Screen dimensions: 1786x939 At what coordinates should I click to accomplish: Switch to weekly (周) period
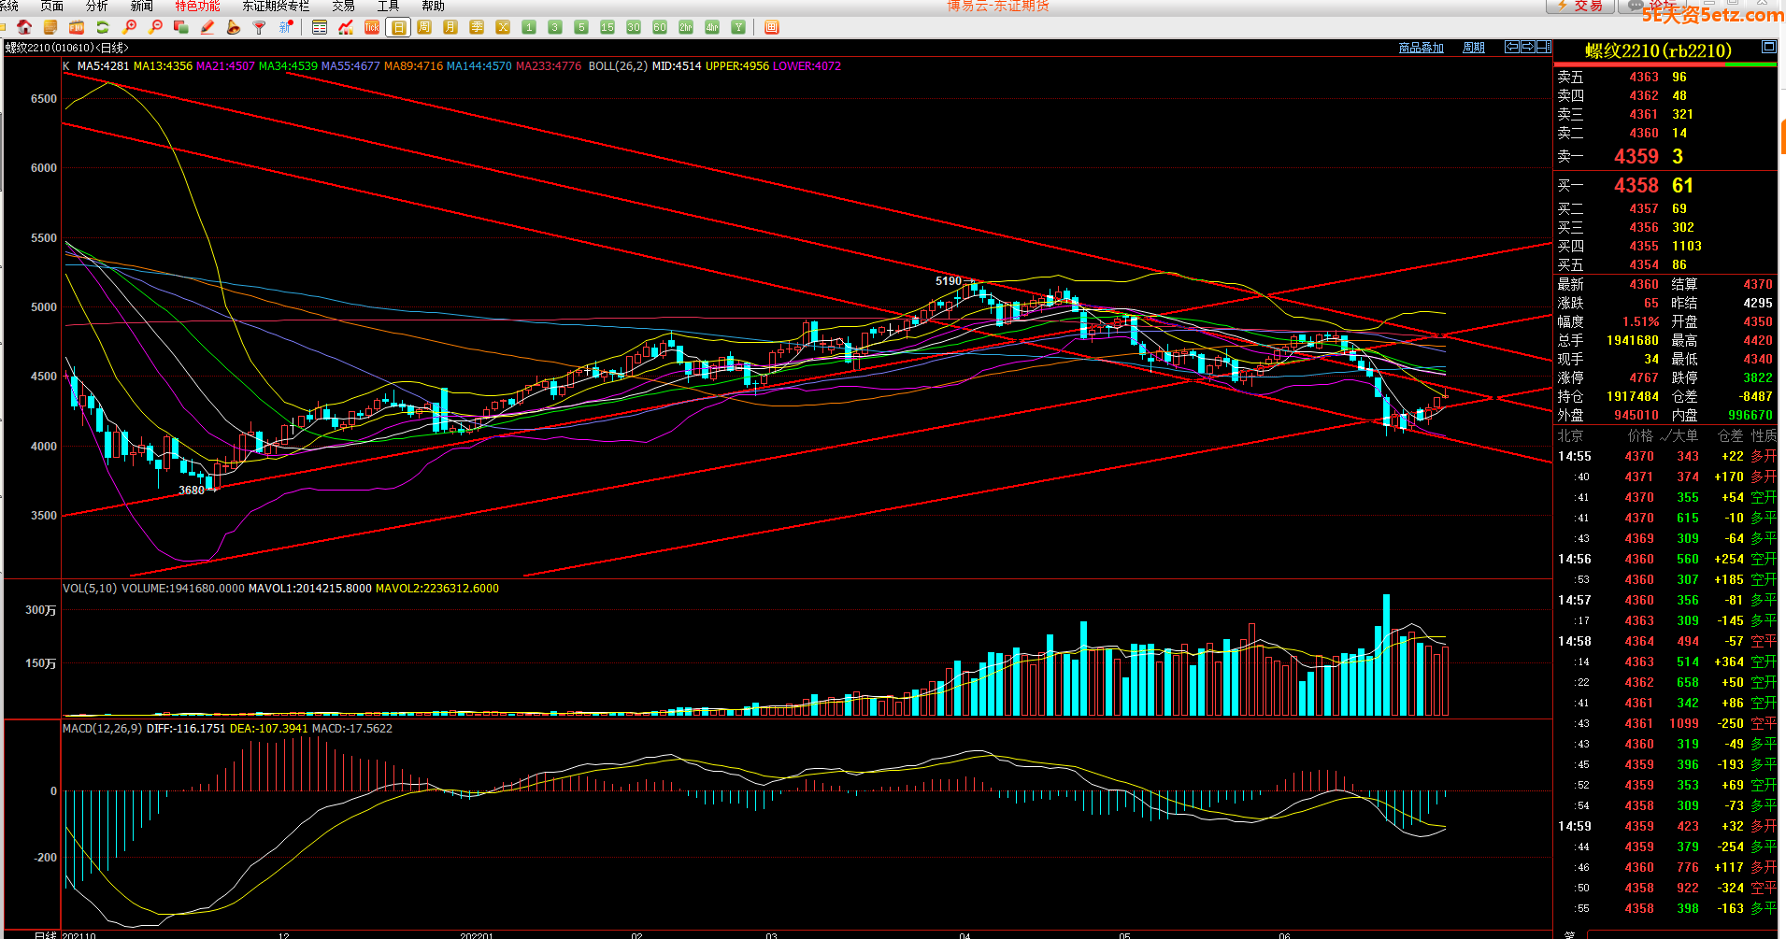(x=424, y=27)
